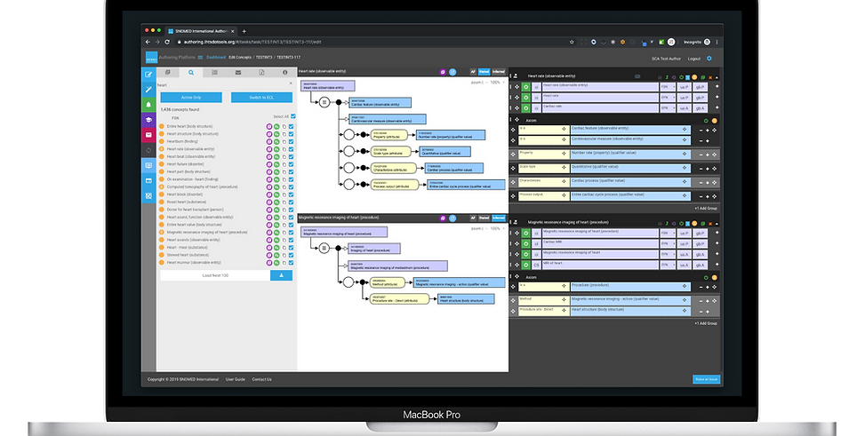The image size is (865, 436).
Task: Close the Heart rate concept with orange X
Action: tap(710, 77)
